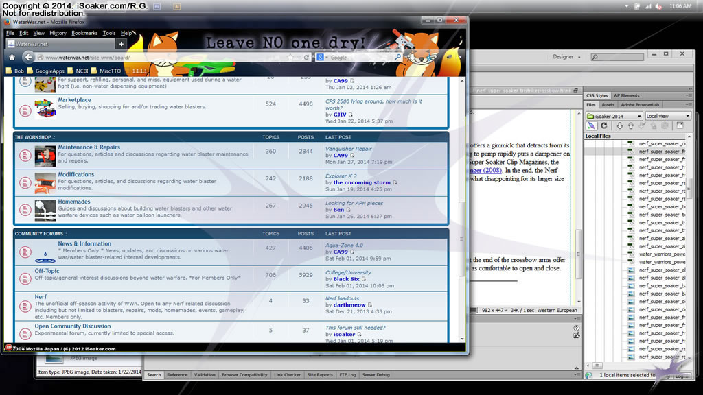Click the Maintenance & Repairs forum image
Screen dimensions: 703x395
pyautogui.click(x=45, y=156)
